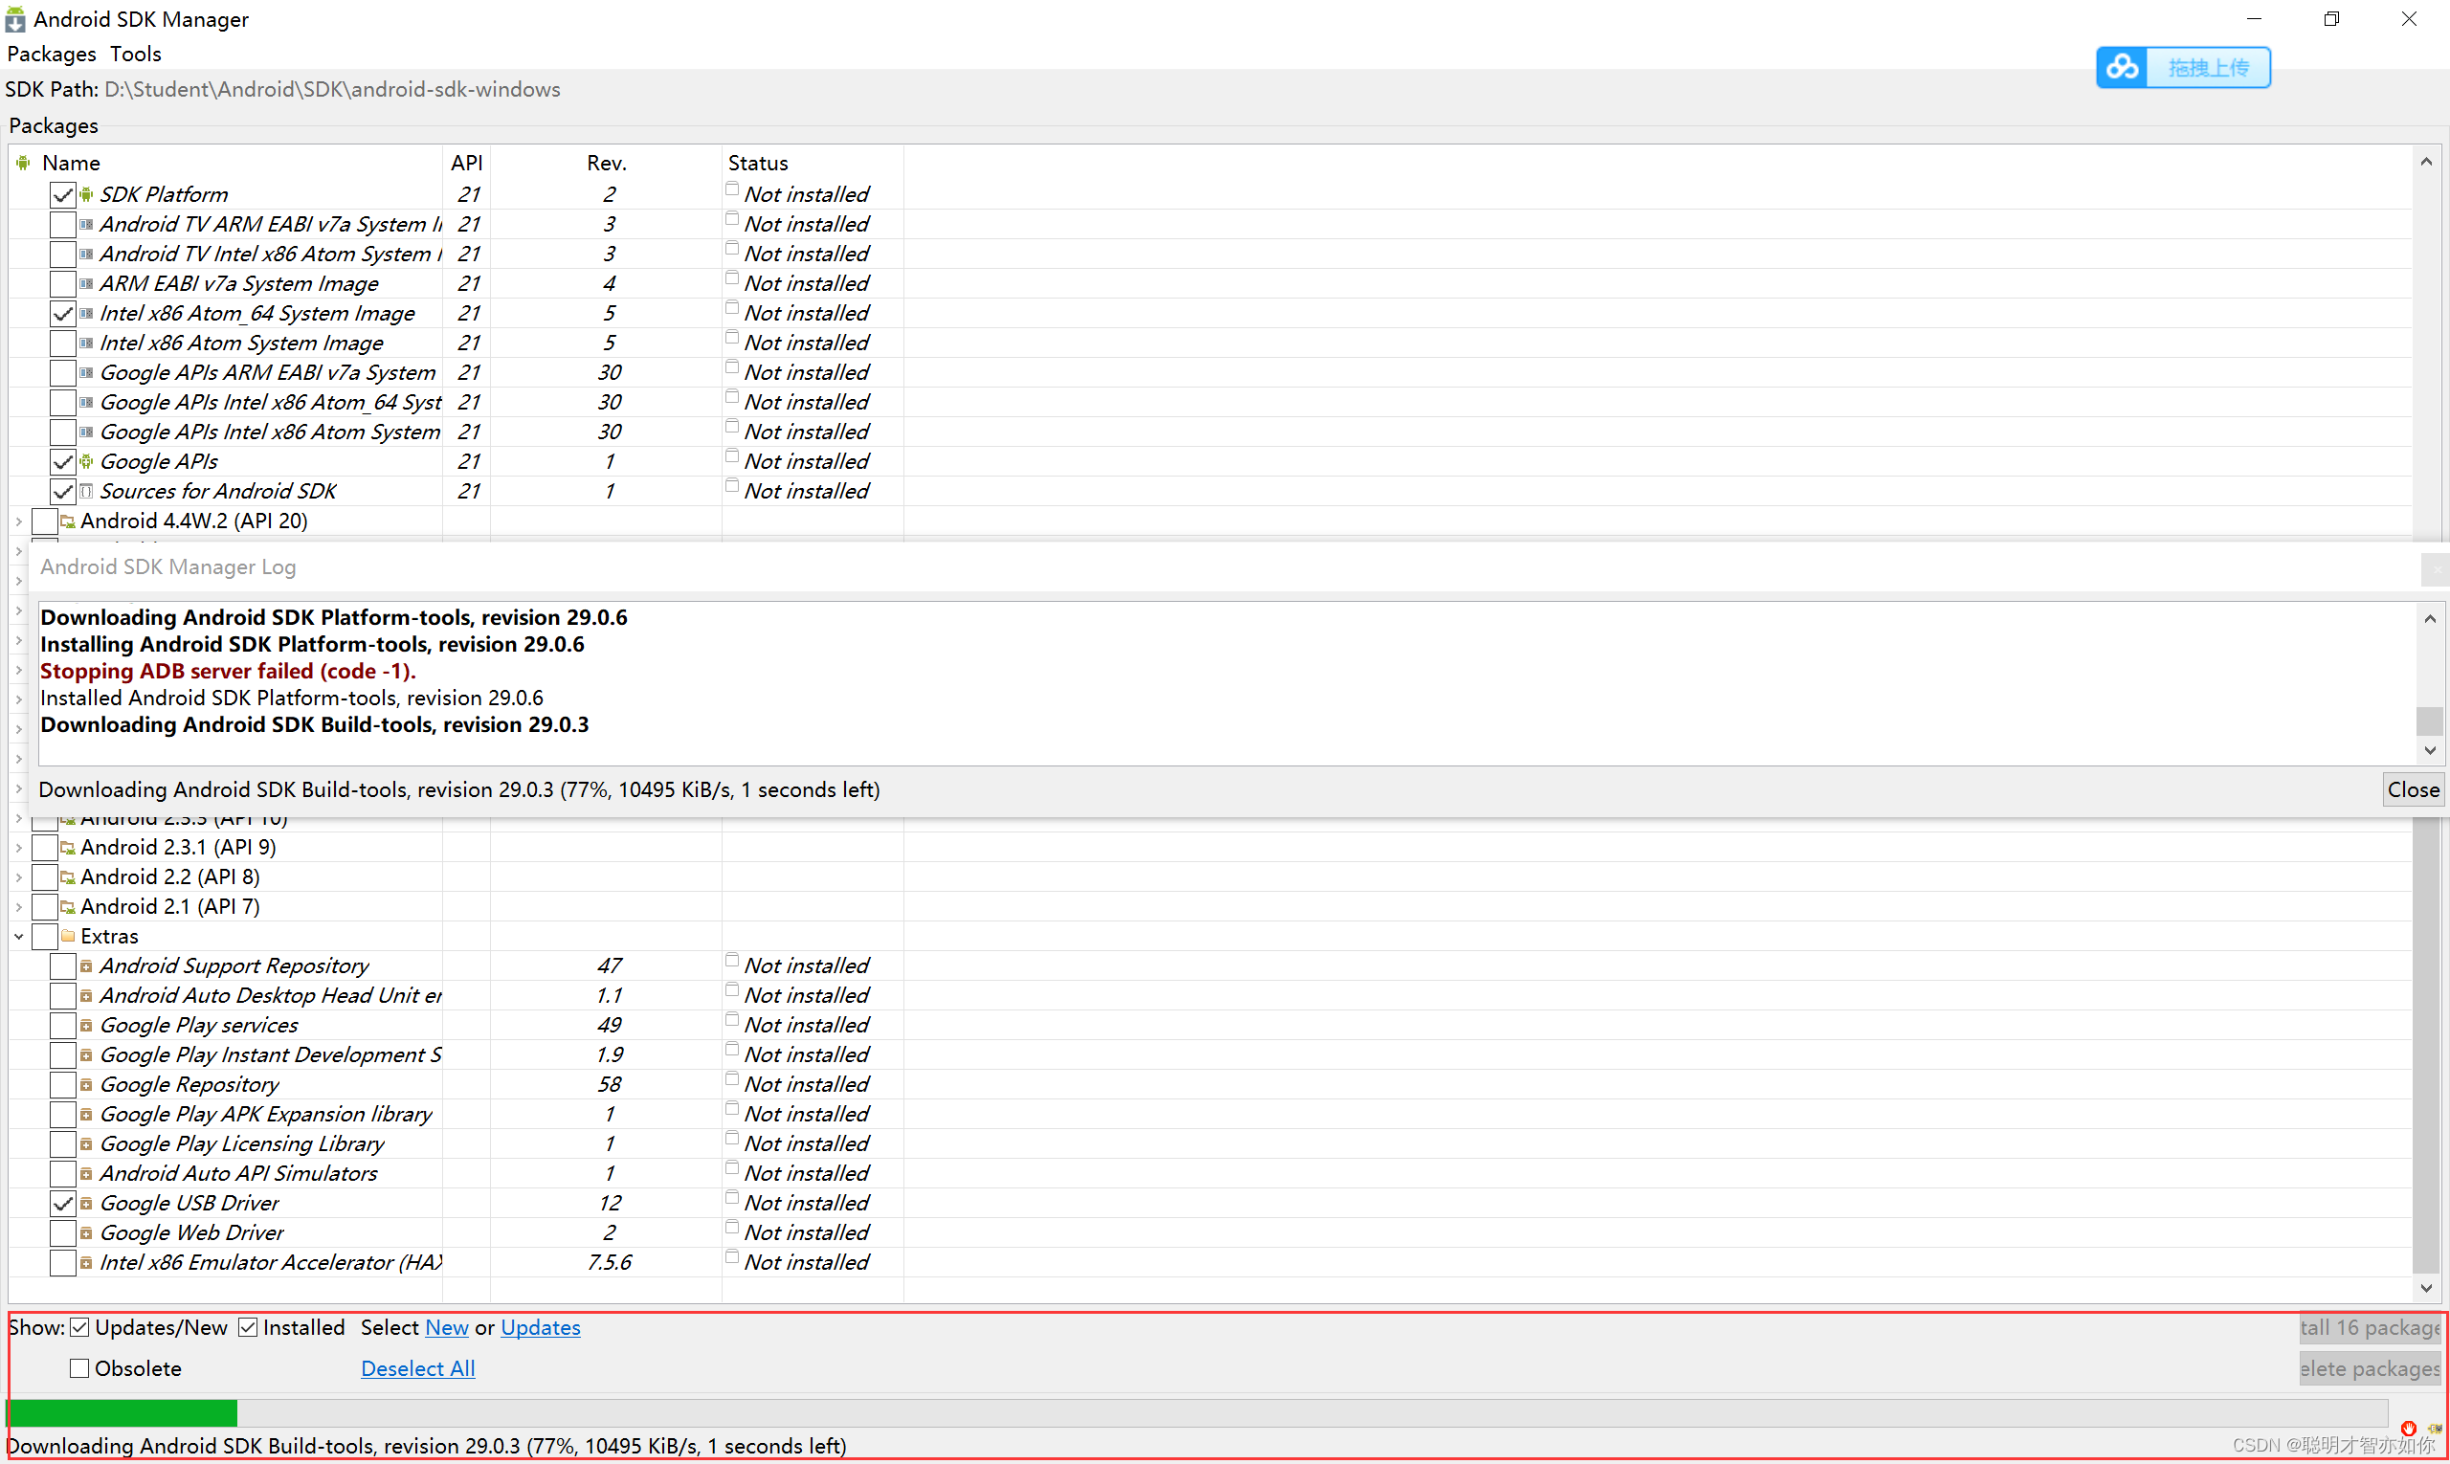Click the red stop download icon
Screen dimensions: 2450x1464
tap(2409, 1429)
